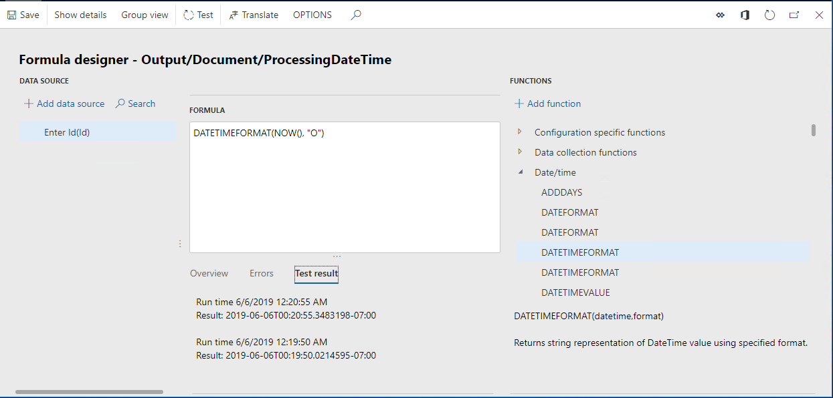Refresh the page icon
Image resolution: width=833 pixels, height=398 pixels.
769,15
